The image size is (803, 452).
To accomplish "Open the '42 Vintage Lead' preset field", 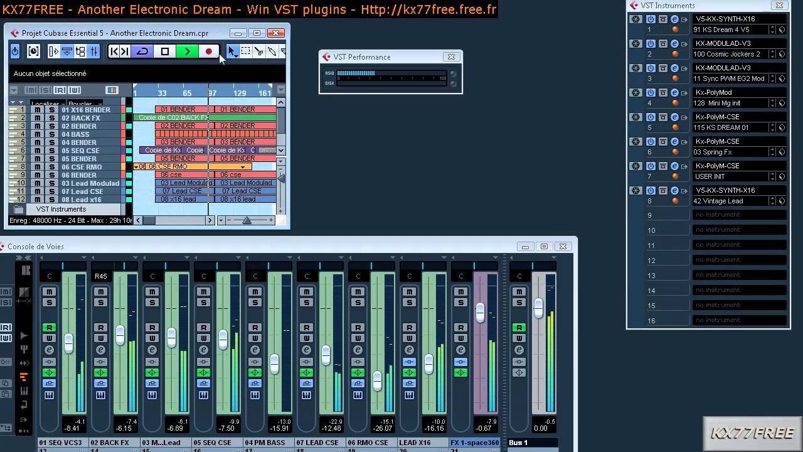I will coord(730,201).
